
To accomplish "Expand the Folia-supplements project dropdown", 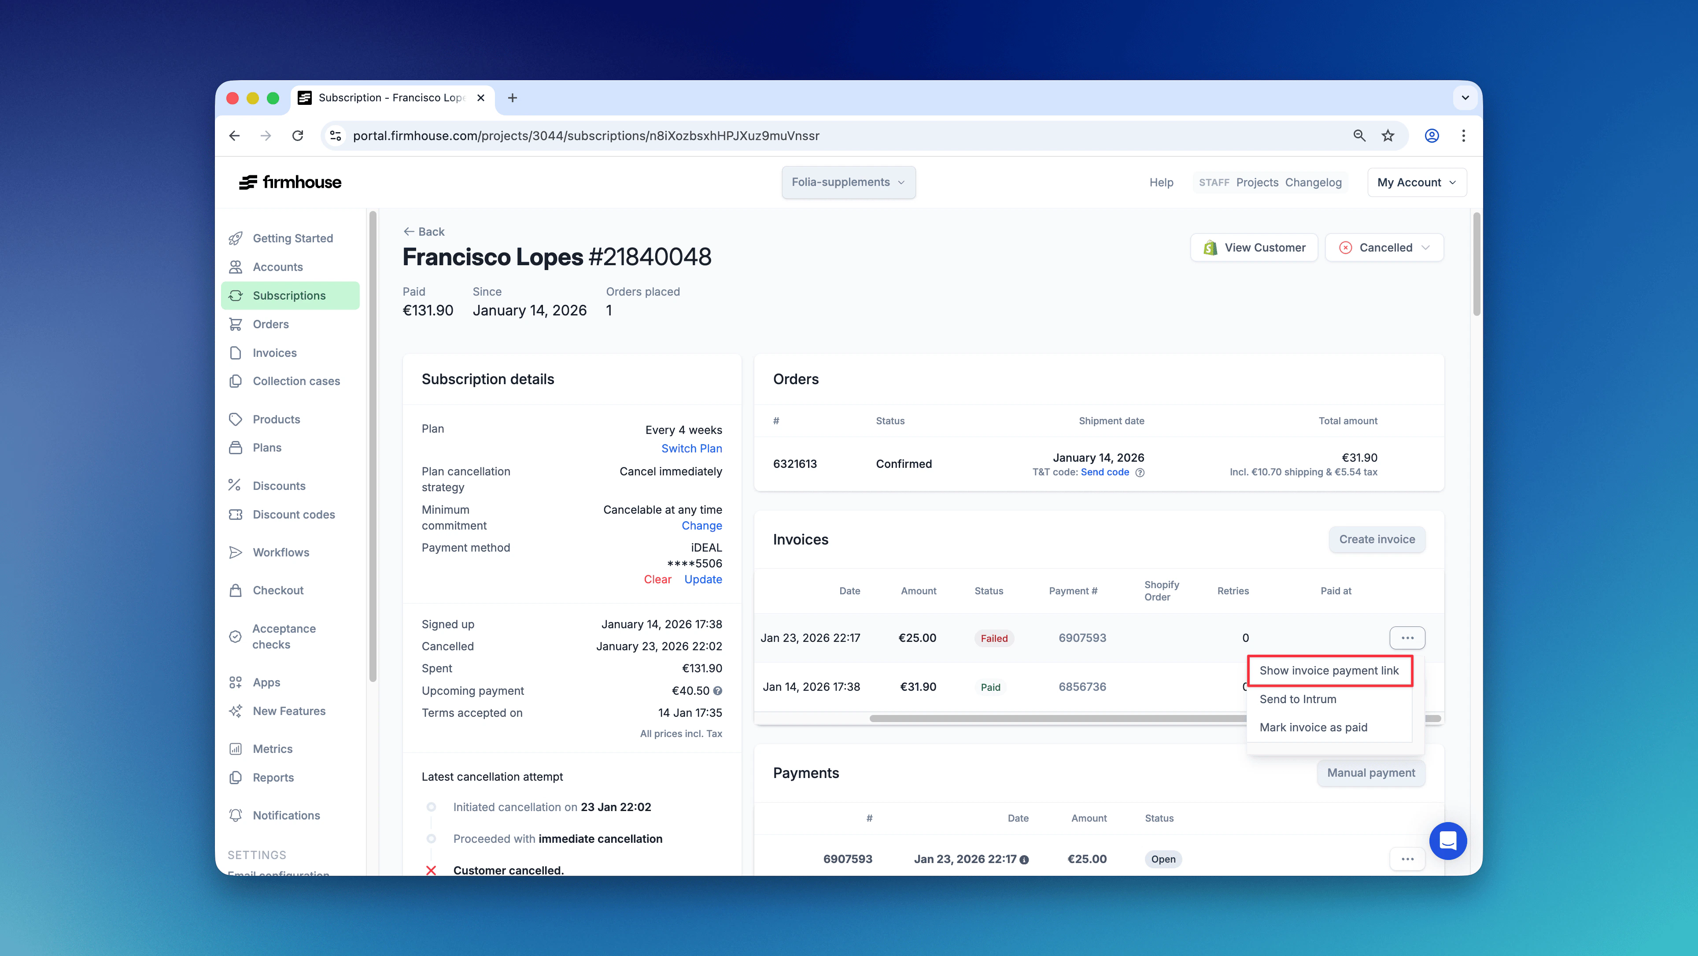I will (849, 182).
